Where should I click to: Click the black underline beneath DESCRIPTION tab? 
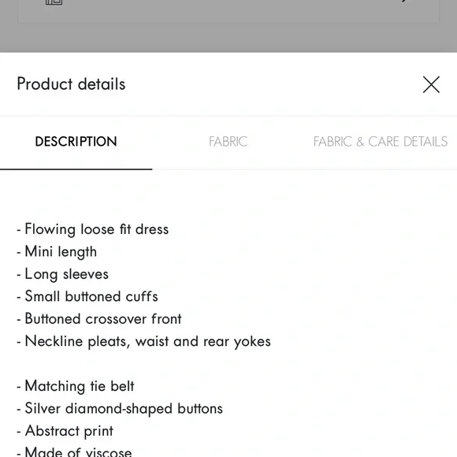(x=76, y=169)
